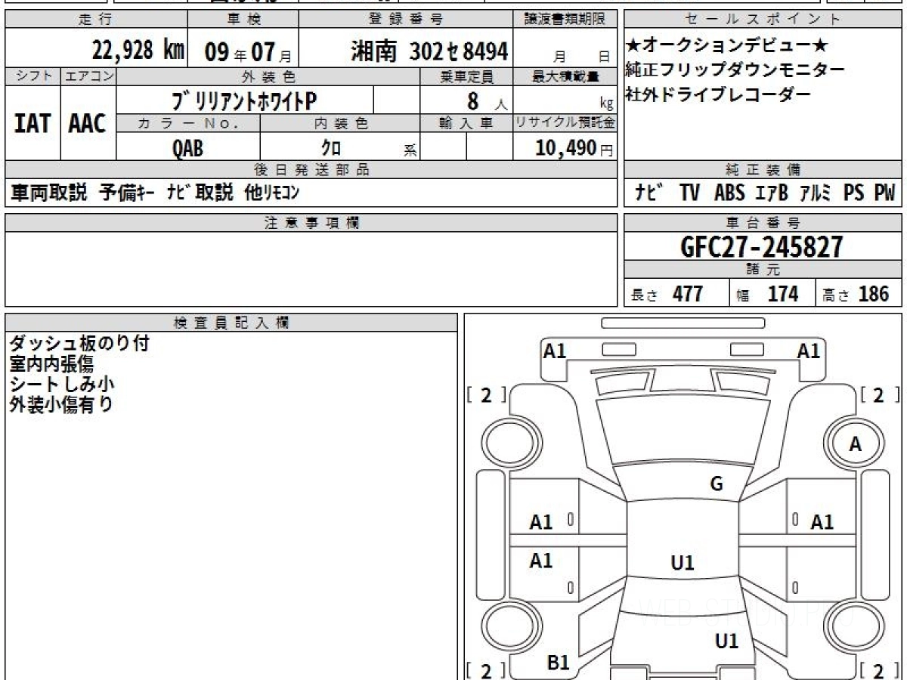Click the 22,928 km mileage value
Screen dimensions: 907x680
click(138, 51)
